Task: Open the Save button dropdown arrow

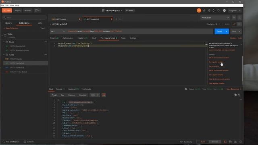Action: [239, 31]
